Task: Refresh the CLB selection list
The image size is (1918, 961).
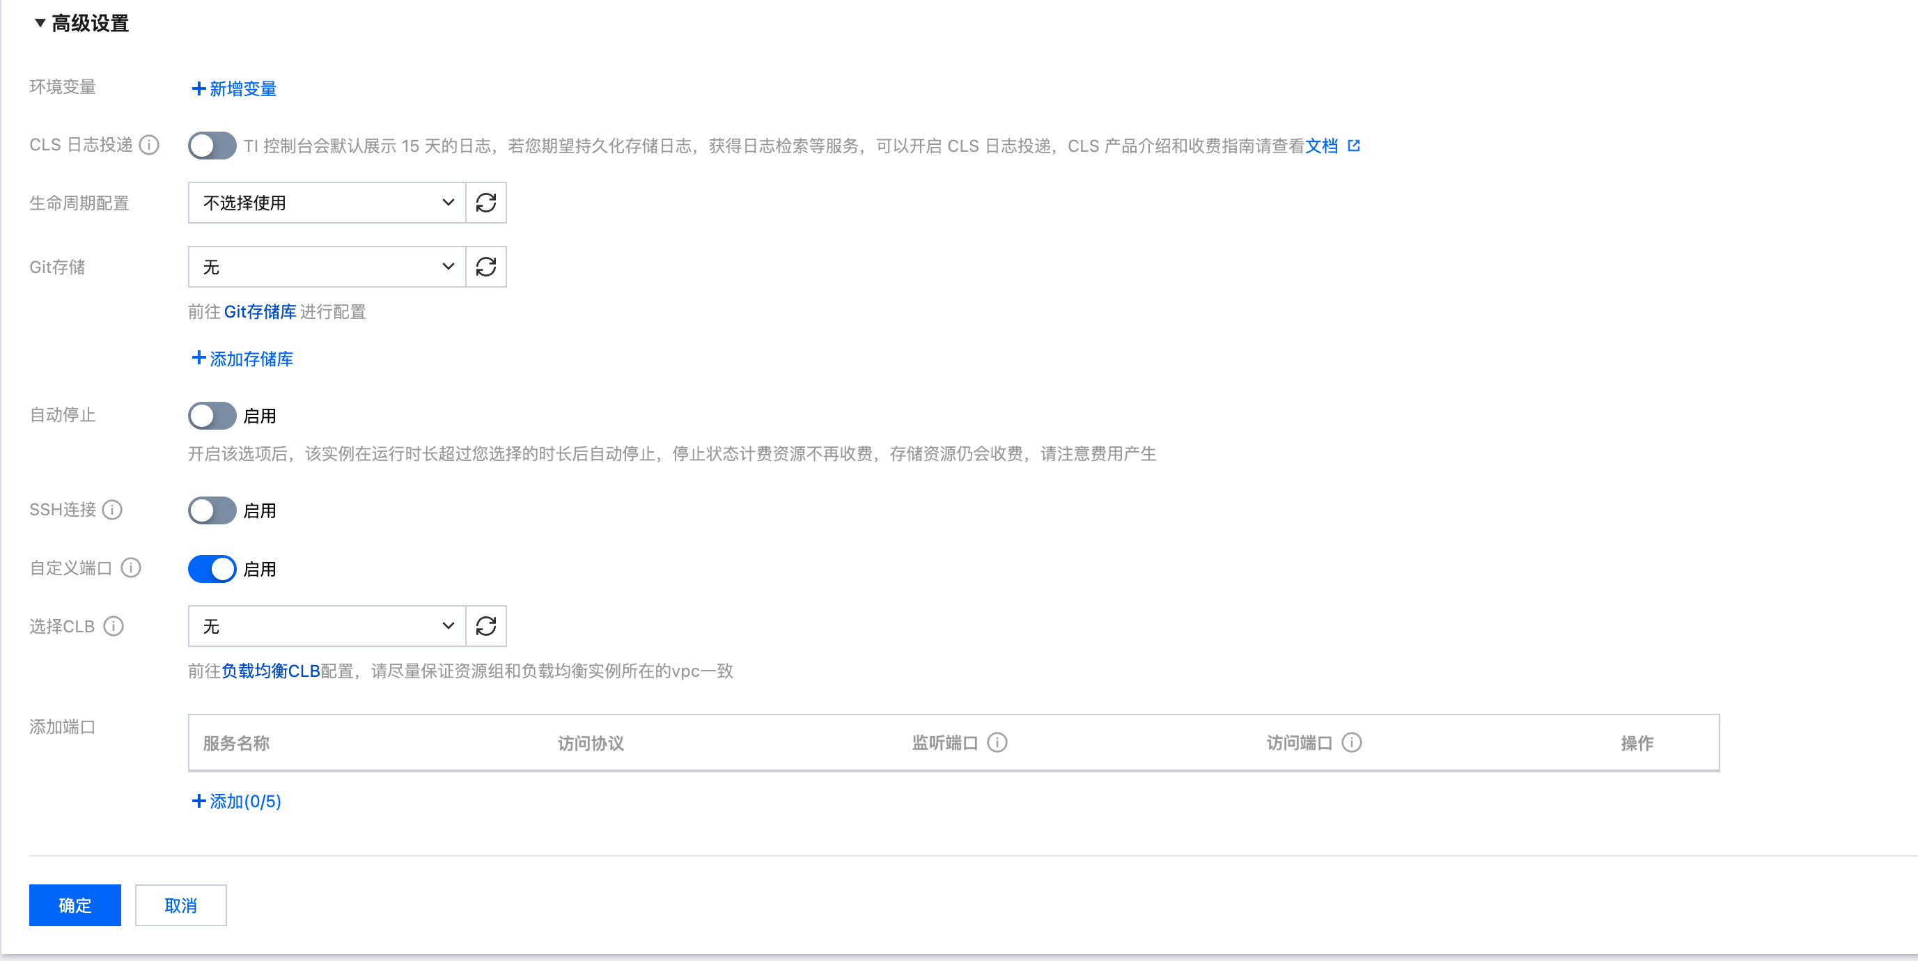Action: (485, 626)
